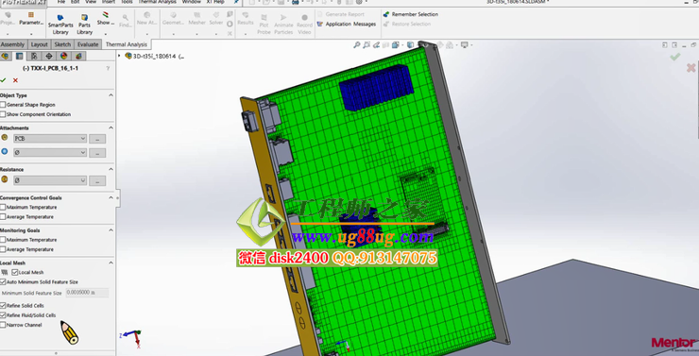Click browse button next to PCB

pyautogui.click(x=97, y=139)
